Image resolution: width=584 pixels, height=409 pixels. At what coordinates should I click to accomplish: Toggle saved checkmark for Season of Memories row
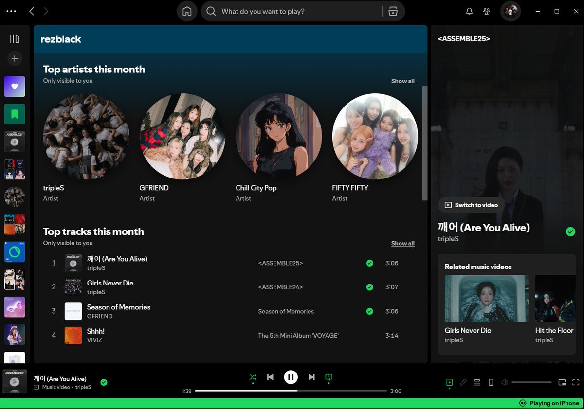(x=370, y=311)
